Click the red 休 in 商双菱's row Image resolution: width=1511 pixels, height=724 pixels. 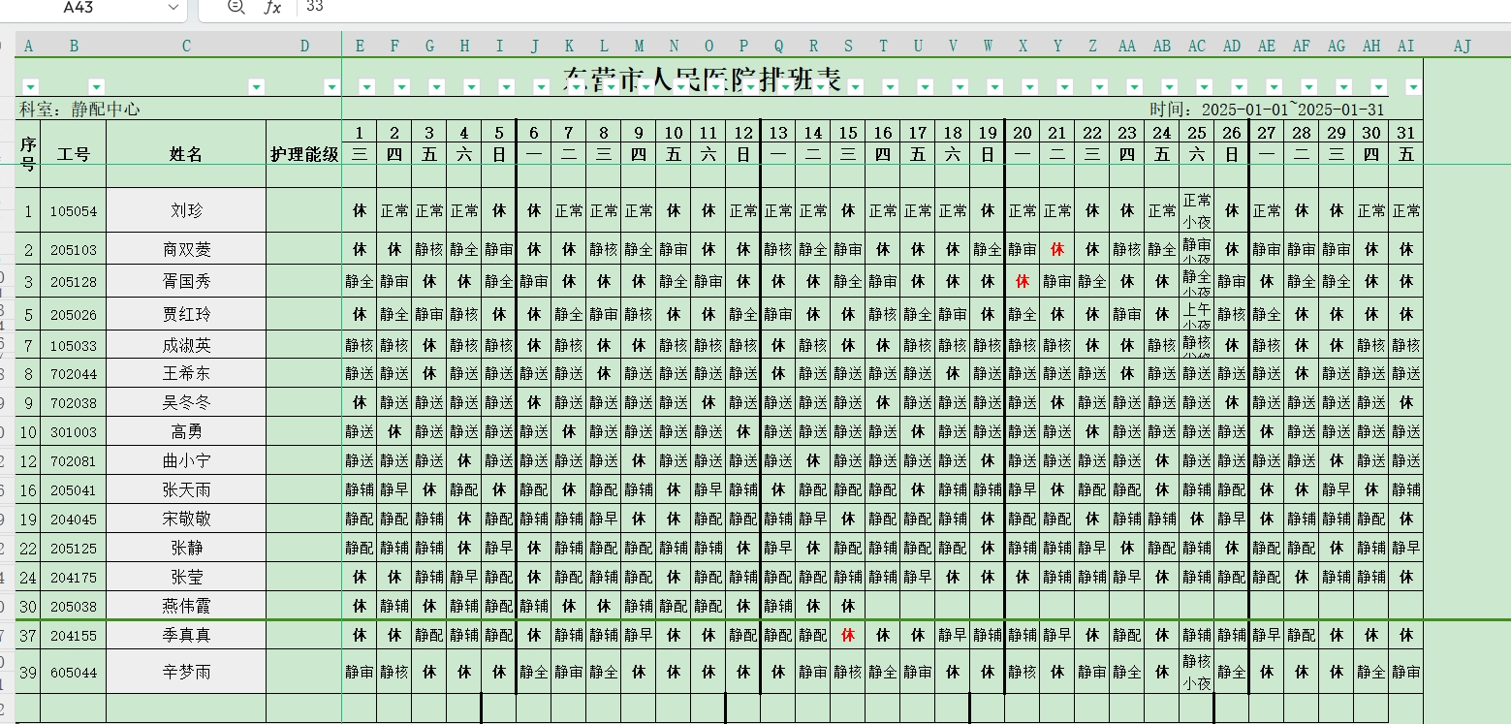pos(1057,249)
